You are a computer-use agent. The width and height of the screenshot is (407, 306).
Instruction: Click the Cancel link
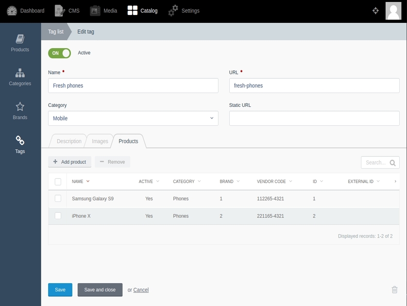[141, 290]
